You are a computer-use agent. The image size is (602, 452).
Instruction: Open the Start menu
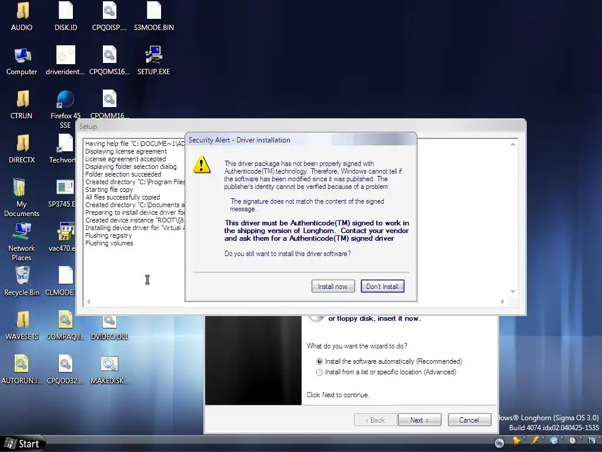23,444
